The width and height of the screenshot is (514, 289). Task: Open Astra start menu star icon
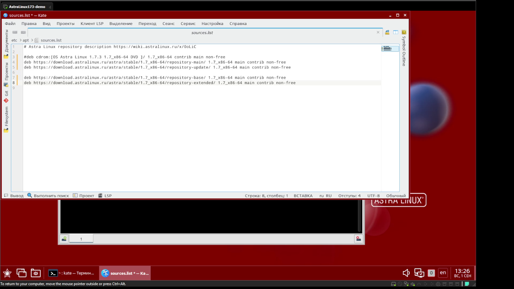pos(7,273)
